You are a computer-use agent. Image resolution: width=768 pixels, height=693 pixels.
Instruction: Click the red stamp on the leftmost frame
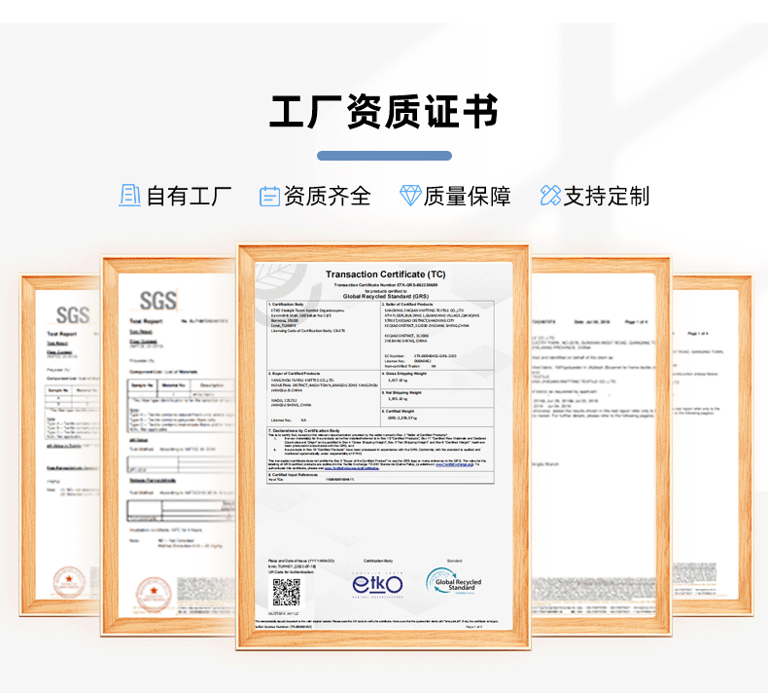tap(69, 582)
